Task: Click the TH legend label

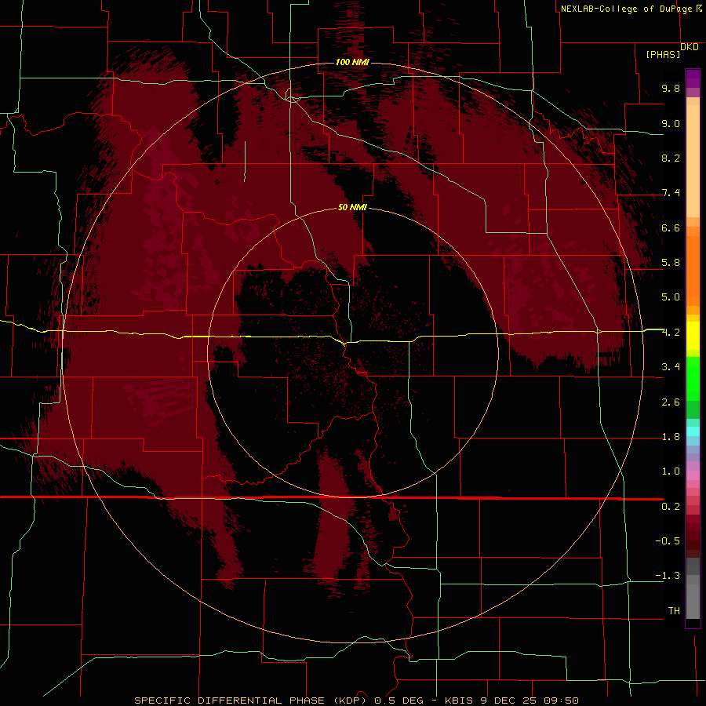Action: pyautogui.click(x=674, y=611)
